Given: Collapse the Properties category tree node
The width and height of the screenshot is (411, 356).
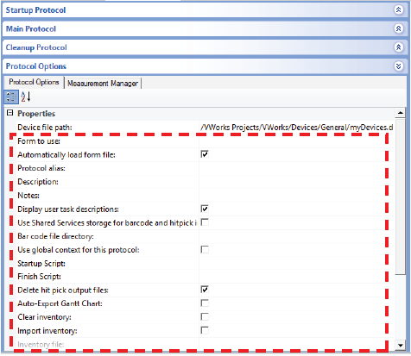Looking at the screenshot, I should click(10, 113).
